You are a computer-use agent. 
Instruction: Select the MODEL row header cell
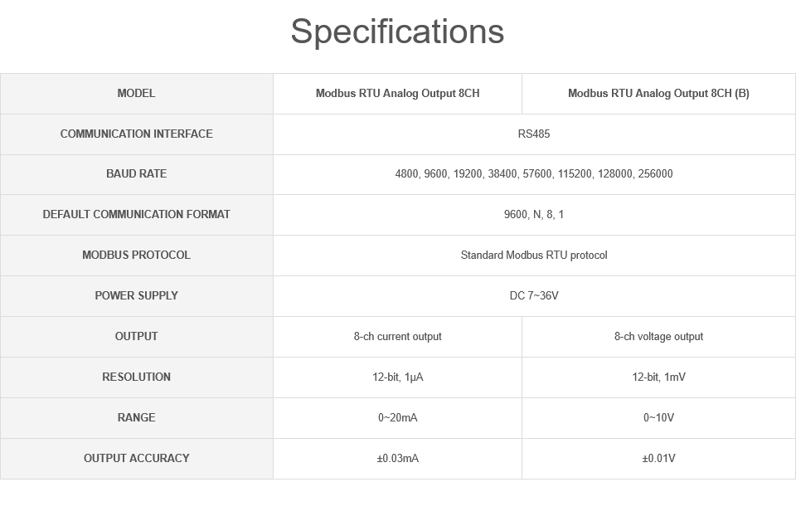pyautogui.click(x=136, y=93)
